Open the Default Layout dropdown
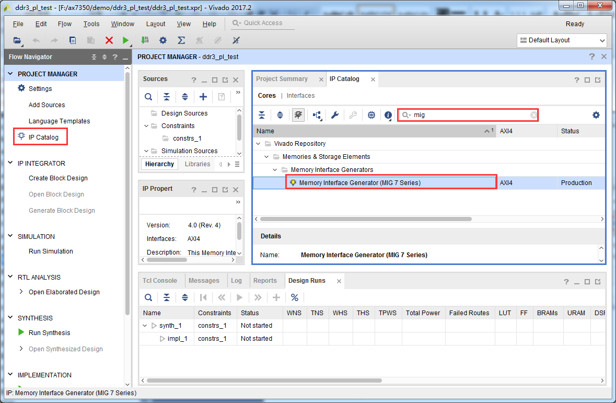This screenshot has width=616, height=403. [x=562, y=40]
